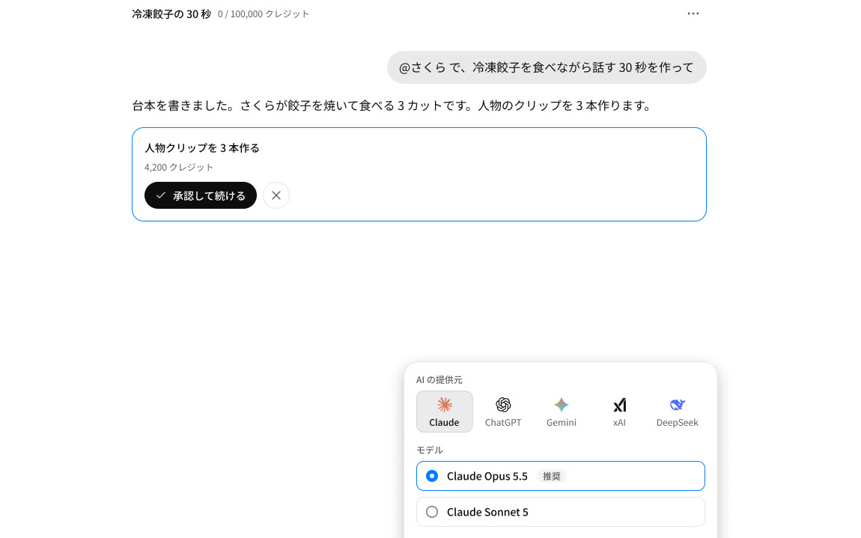Click the 4,200 クレジット cost label
The width and height of the screenshot is (861, 538).
pos(179,168)
